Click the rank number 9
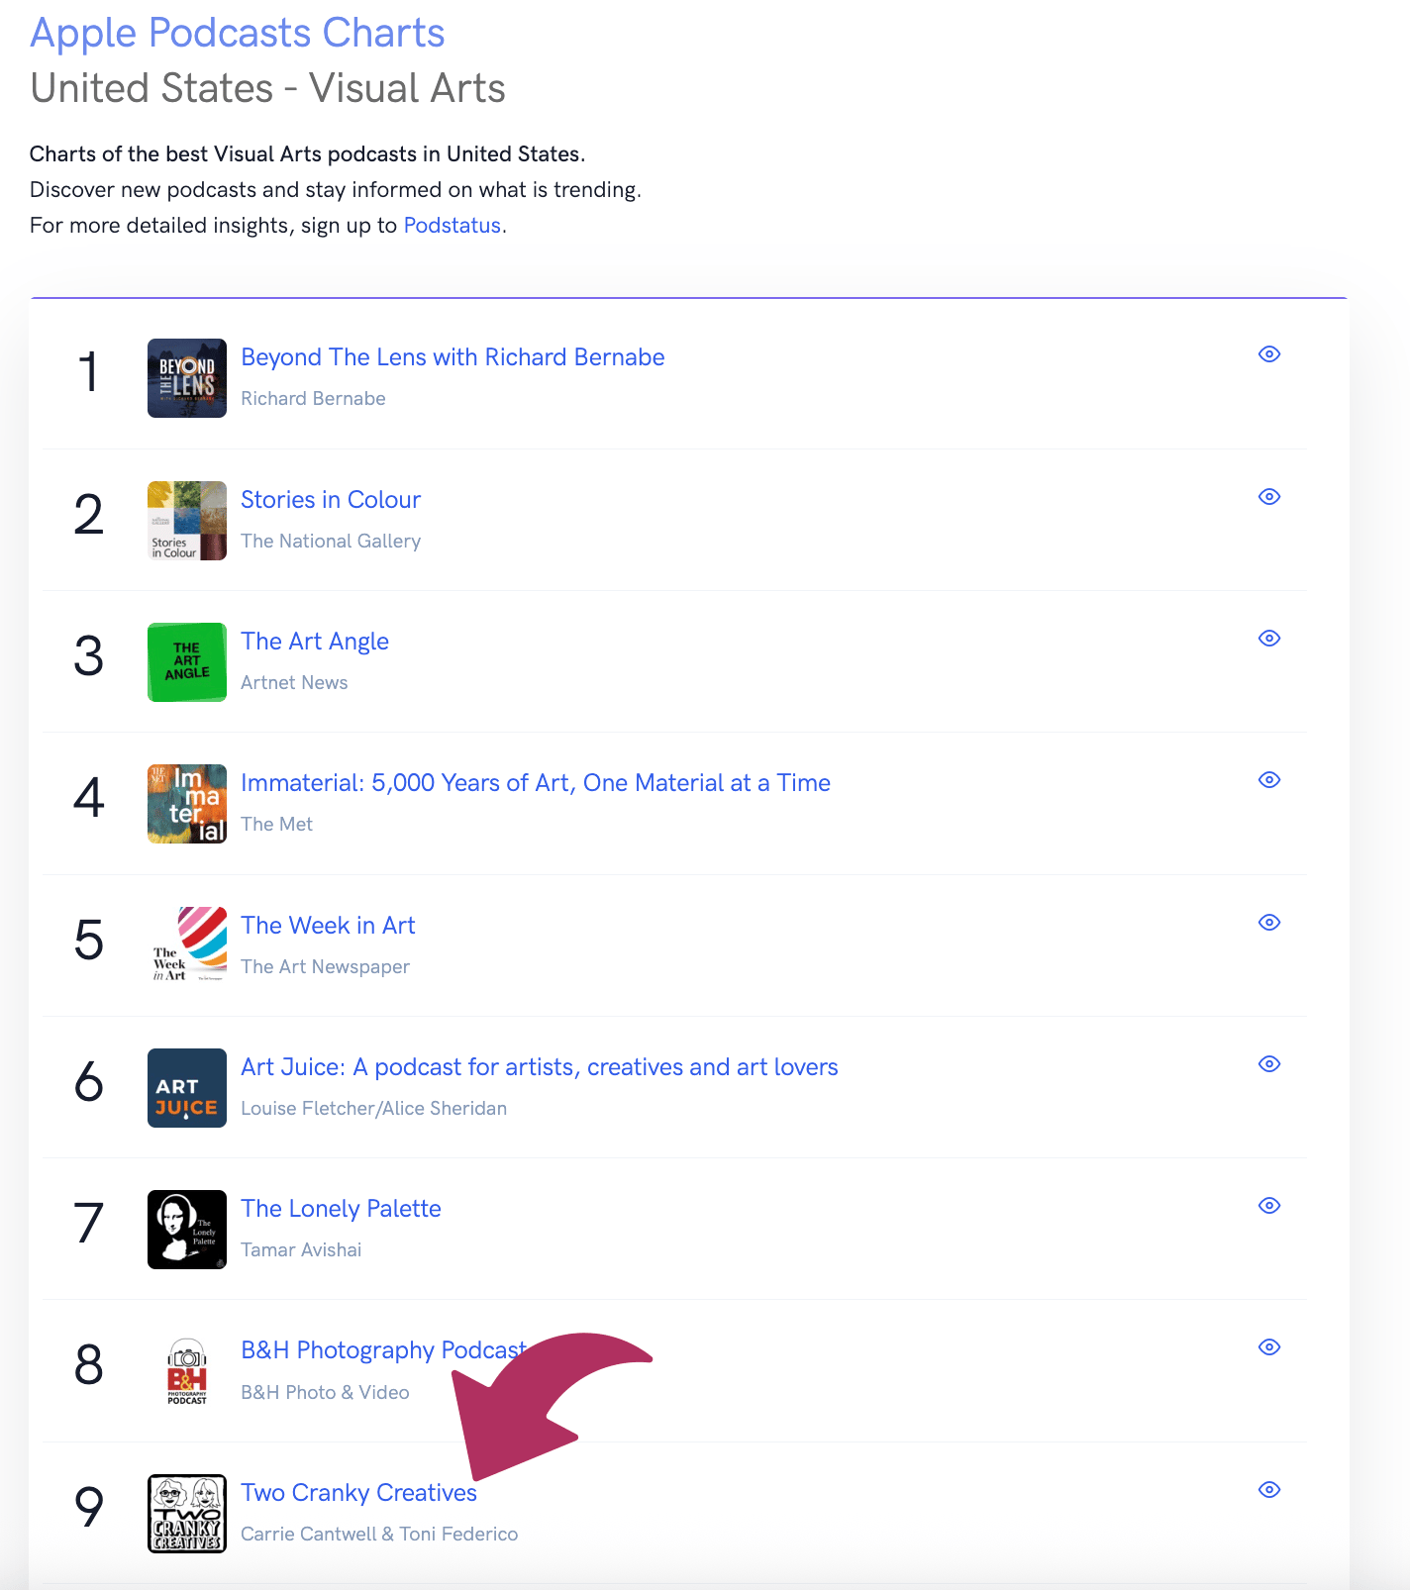Screen dimensions: 1410x1590 pyautogui.click(x=89, y=1507)
